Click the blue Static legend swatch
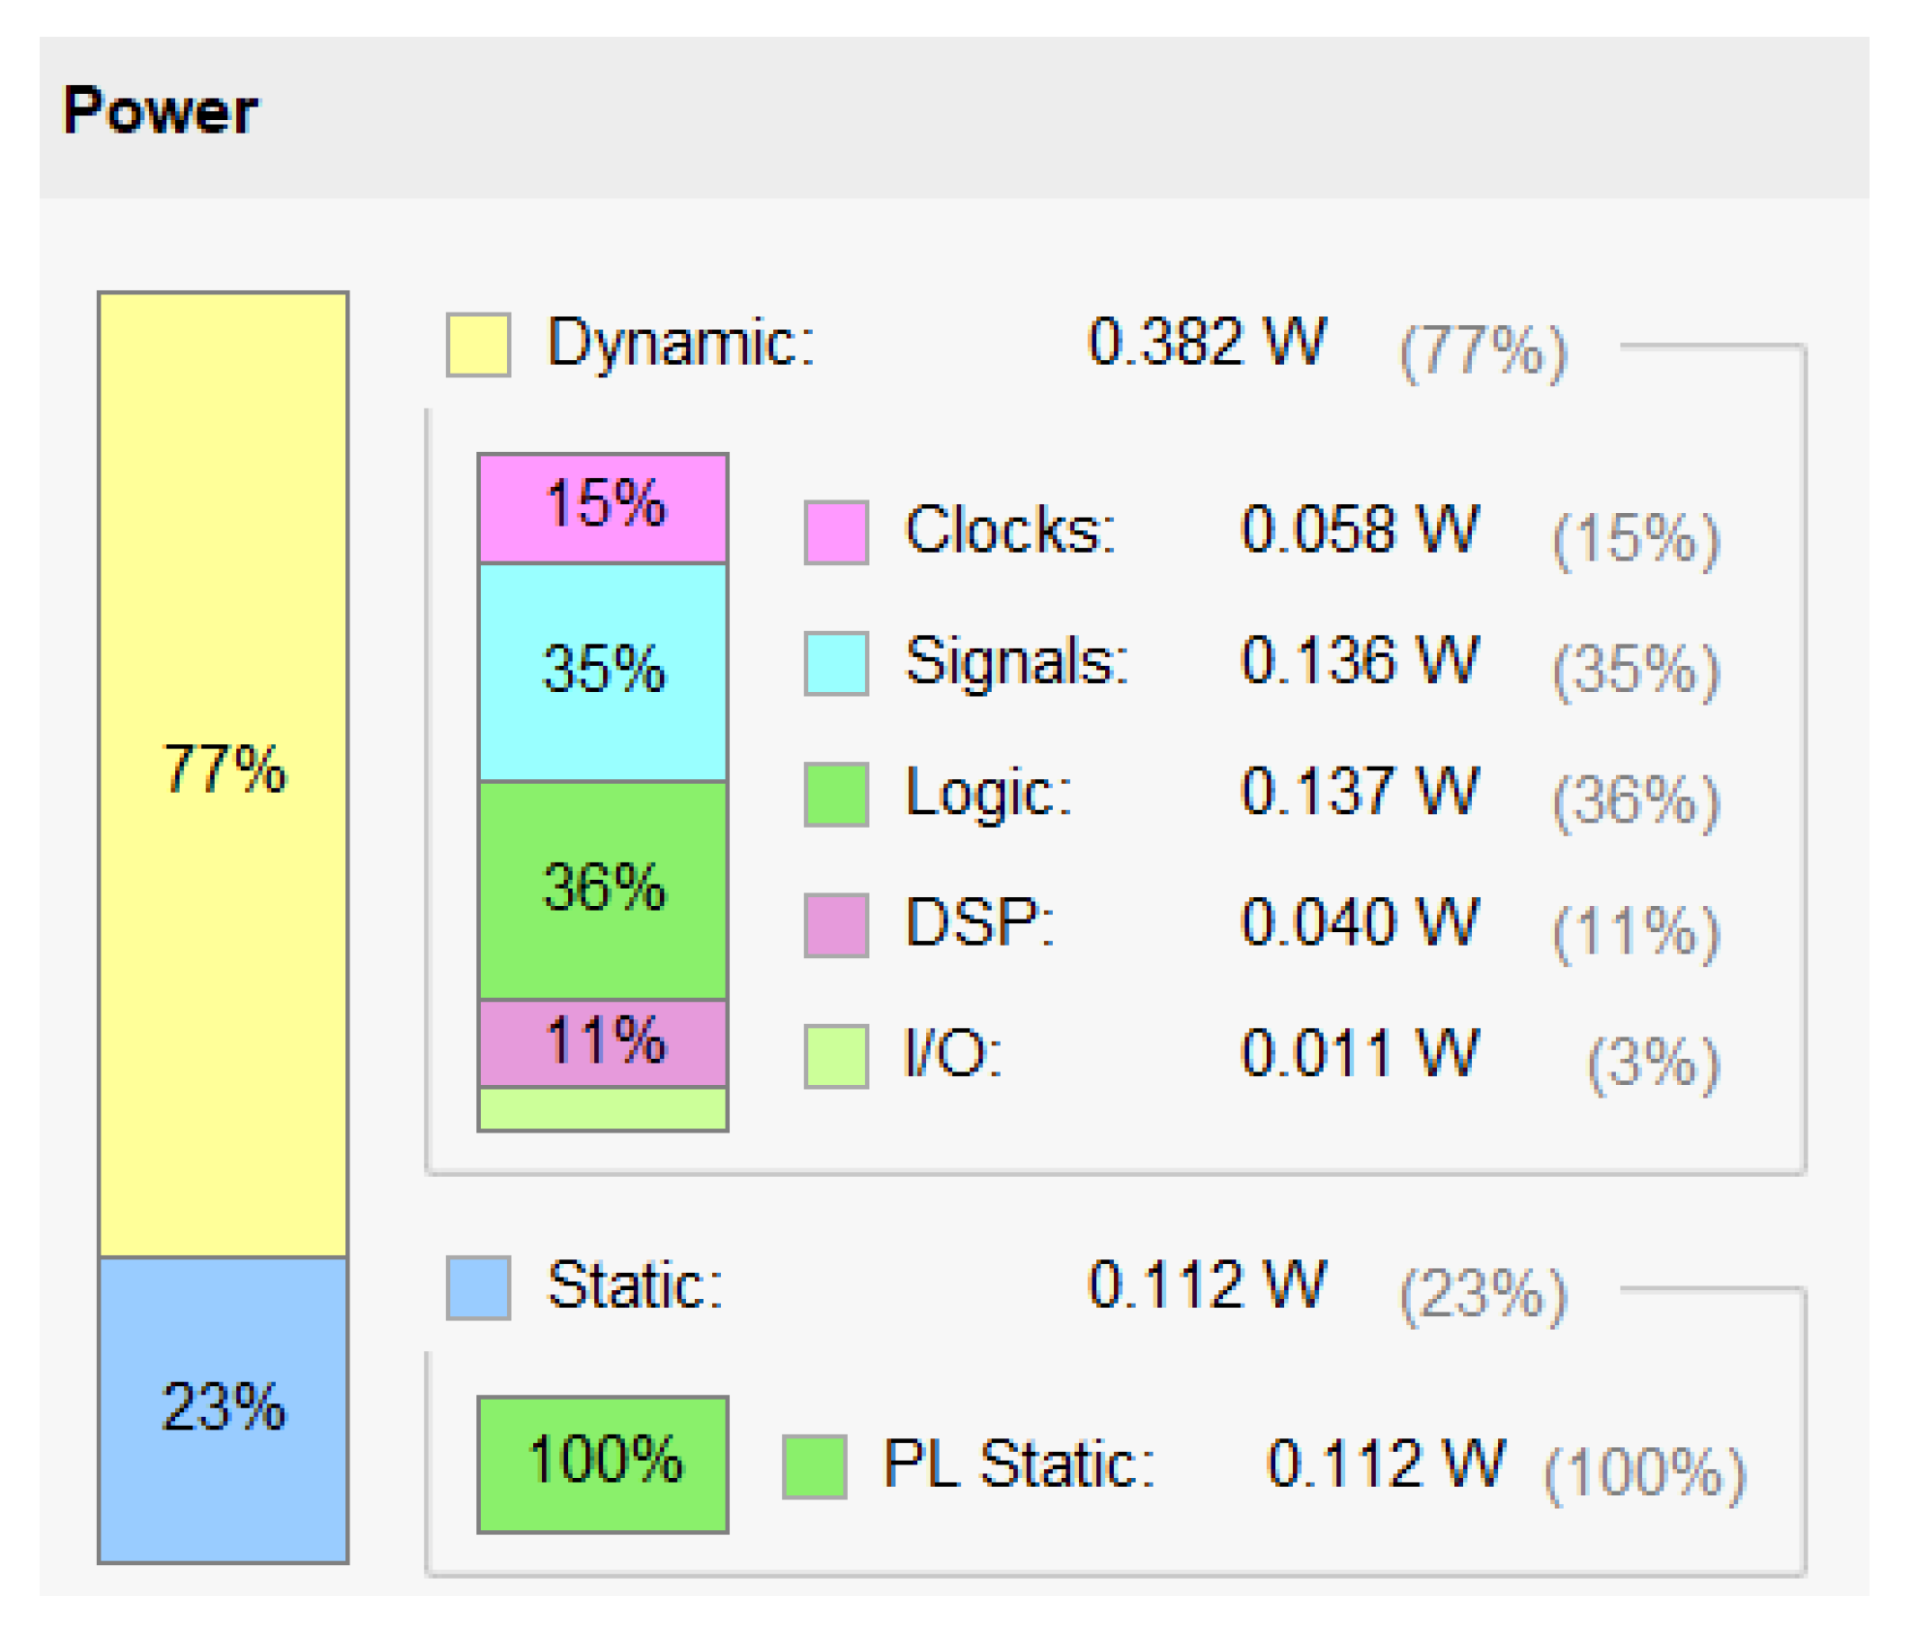 click(x=478, y=1287)
